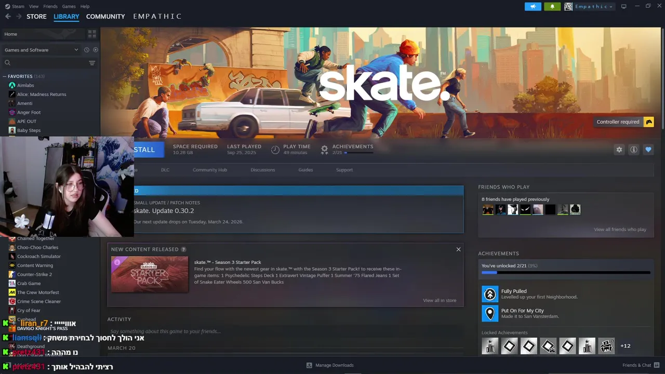This screenshot has height=374, width=665.
Task: Click the controller required gamepad icon
Action: [649, 122]
